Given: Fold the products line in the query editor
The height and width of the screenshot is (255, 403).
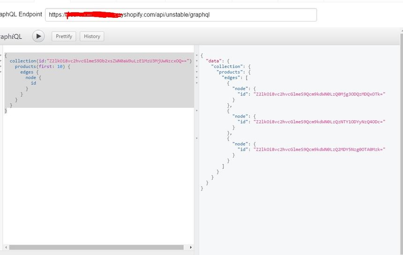Looking at the screenshot, I should point(0,66).
